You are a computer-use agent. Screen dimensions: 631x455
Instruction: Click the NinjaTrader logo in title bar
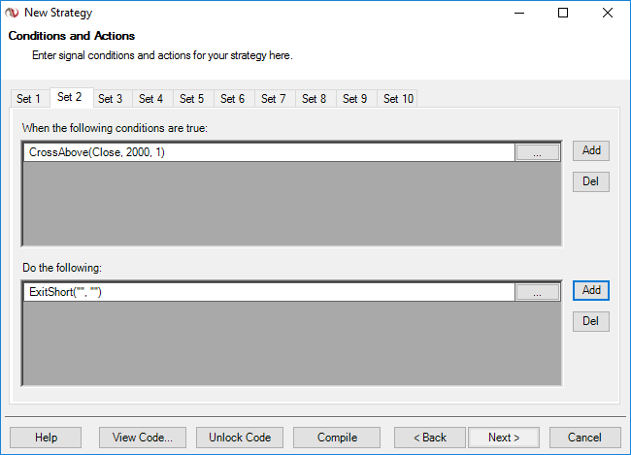click(13, 14)
